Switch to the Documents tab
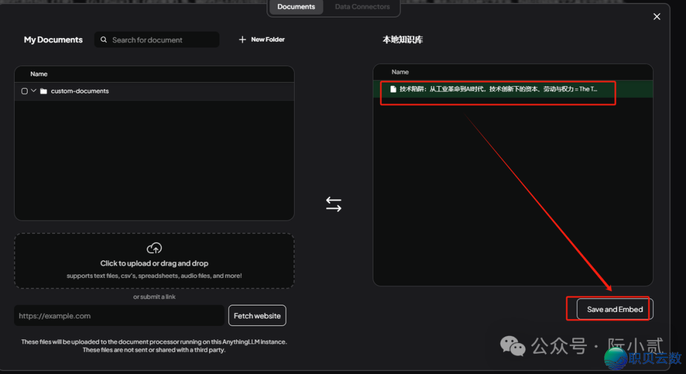This screenshot has width=686, height=374. 296,7
